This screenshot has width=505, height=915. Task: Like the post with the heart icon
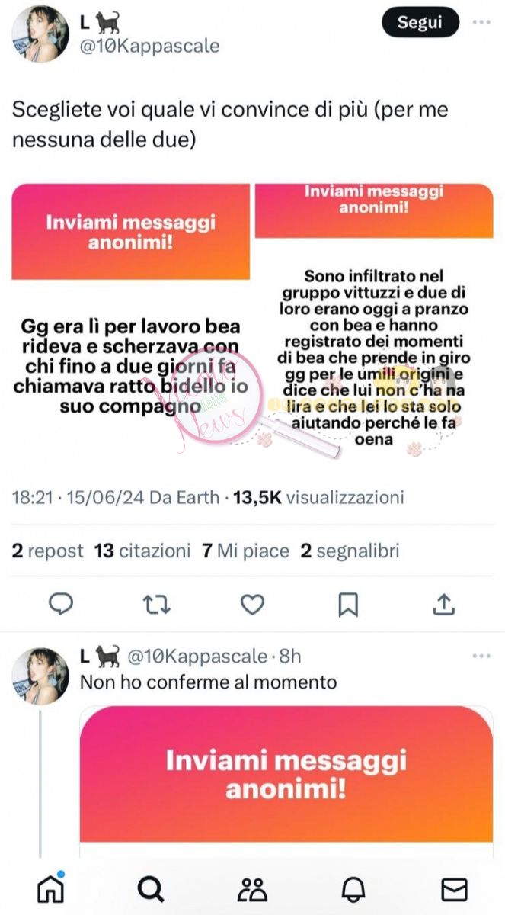pos(252,605)
